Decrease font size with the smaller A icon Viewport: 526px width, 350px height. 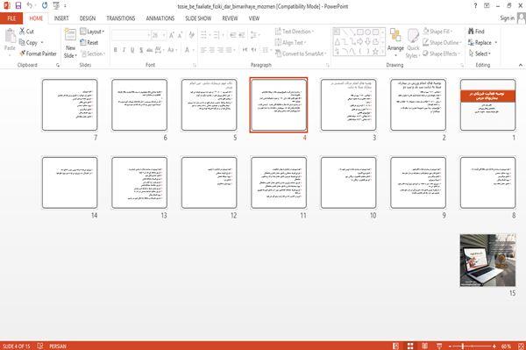click(180, 35)
